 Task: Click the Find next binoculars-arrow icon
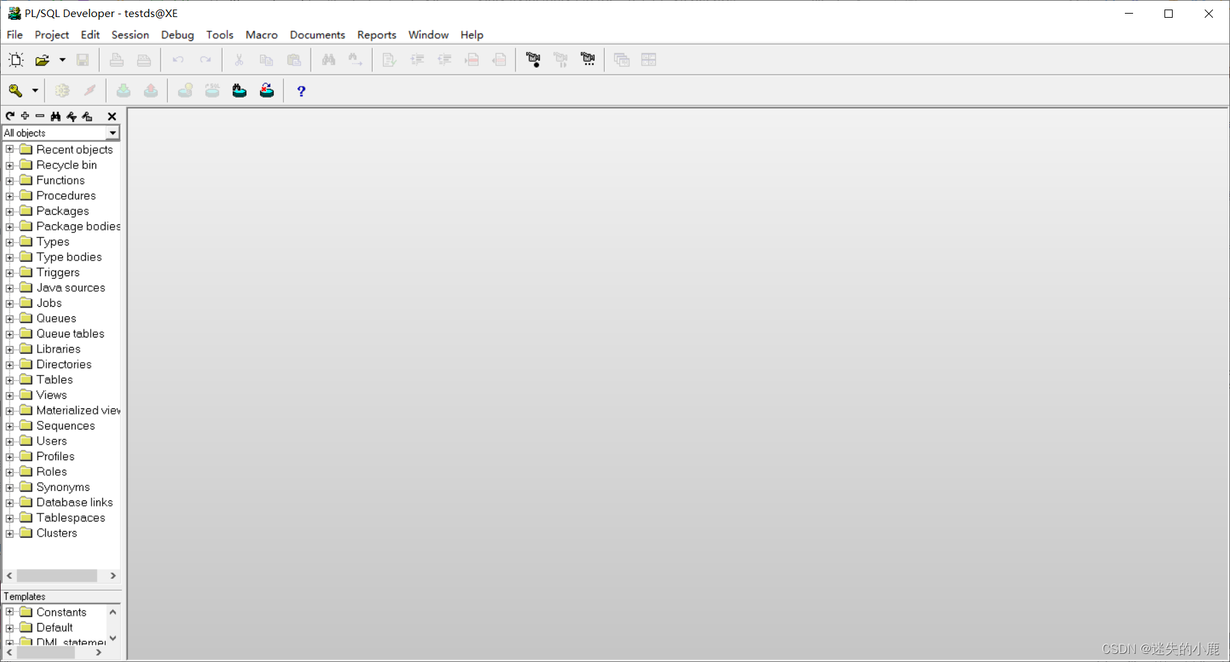tap(356, 60)
